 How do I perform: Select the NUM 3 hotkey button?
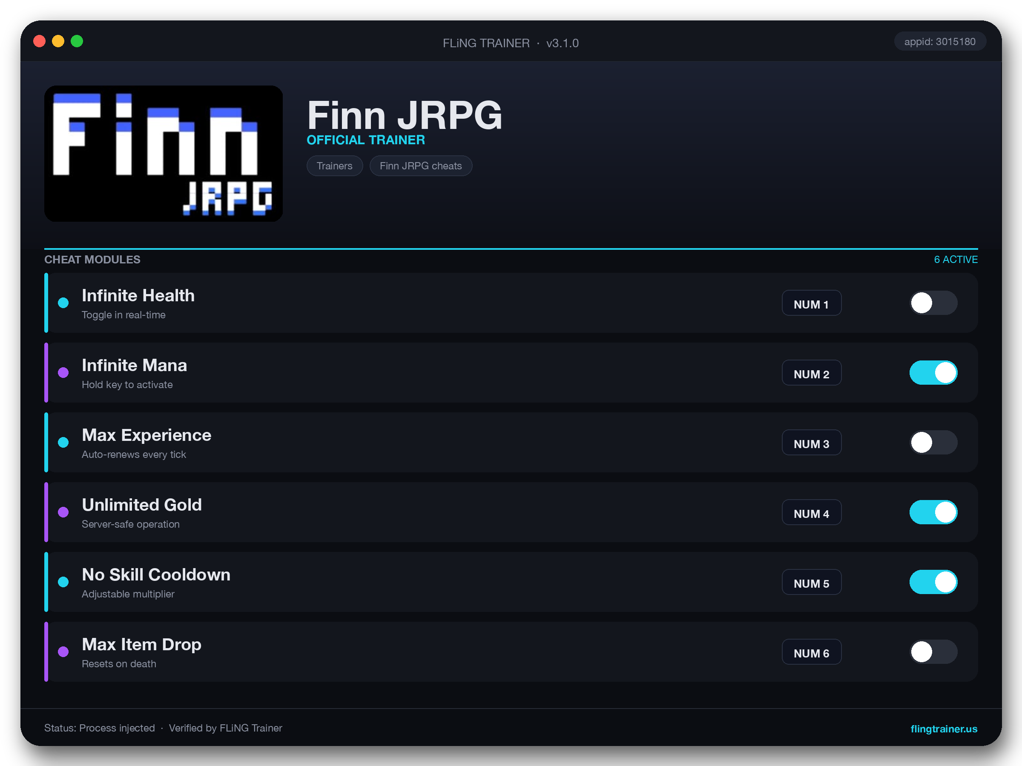[x=811, y=443]
